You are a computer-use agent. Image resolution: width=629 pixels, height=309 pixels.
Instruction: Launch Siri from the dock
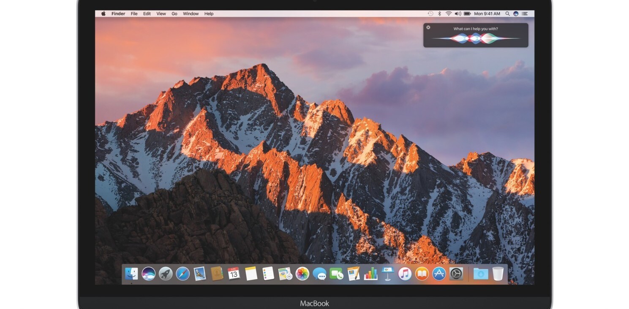[x=148, y=274]
